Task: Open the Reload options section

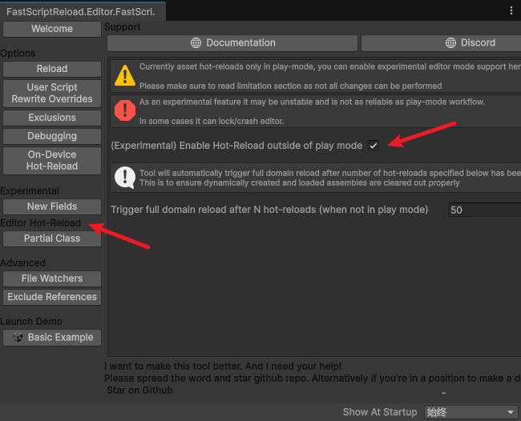Action: pyautogui.click(x=52, y=69)
